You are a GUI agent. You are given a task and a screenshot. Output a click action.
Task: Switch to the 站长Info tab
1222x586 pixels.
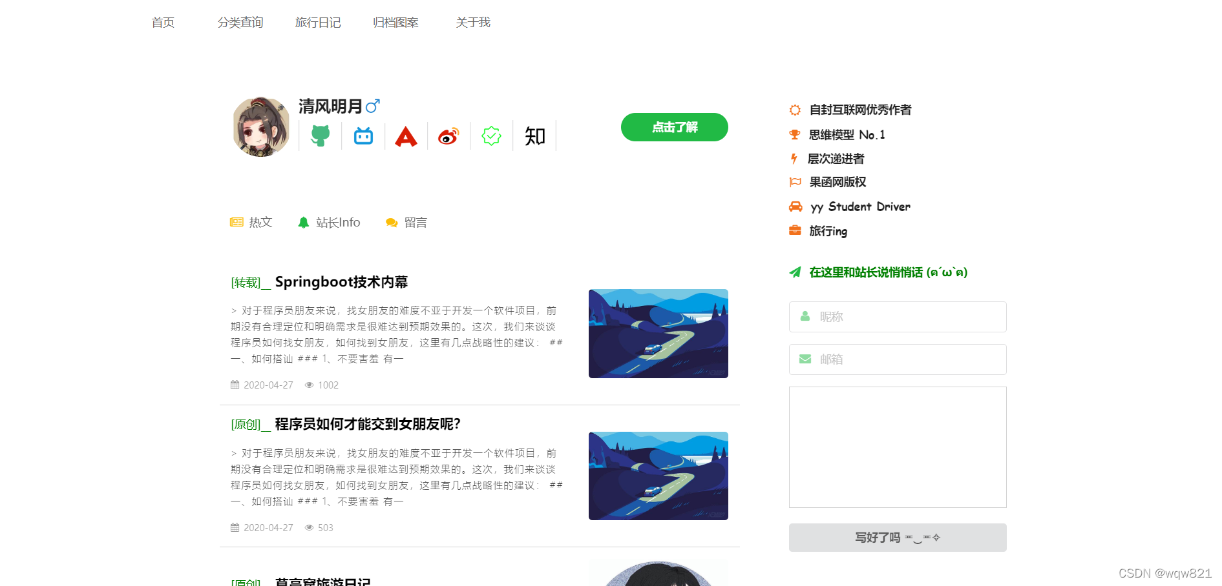[329, 222]
